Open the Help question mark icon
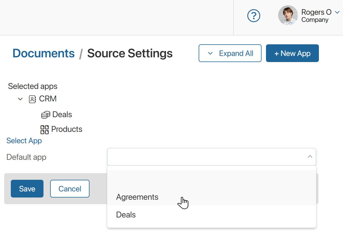Viewport: 343px width, 241px height. pyautogui.click(x=254, y=16)
